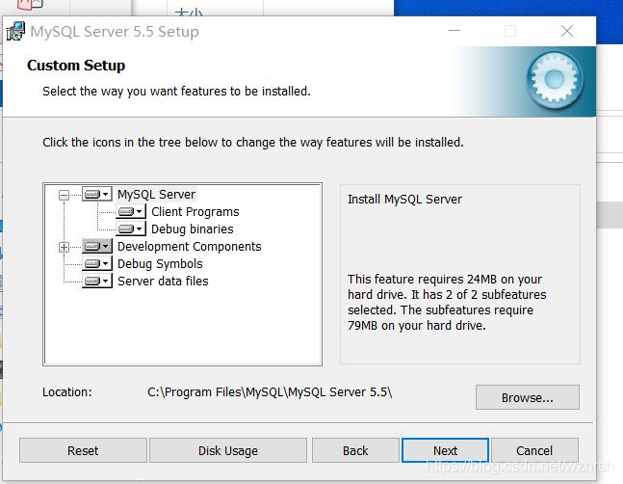Image resolution: width=623 pixels, height=484 pixels.
Task: Click the 'Custom Setup' heading
Action: coord(76,66)
